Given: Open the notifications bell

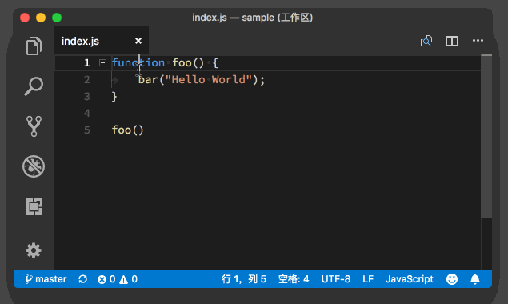Looking at the screenshot, I should click(475, 279).
